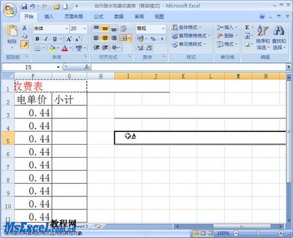Apply red font color
This screenshot has width=293, height=238.
[65, 48]
